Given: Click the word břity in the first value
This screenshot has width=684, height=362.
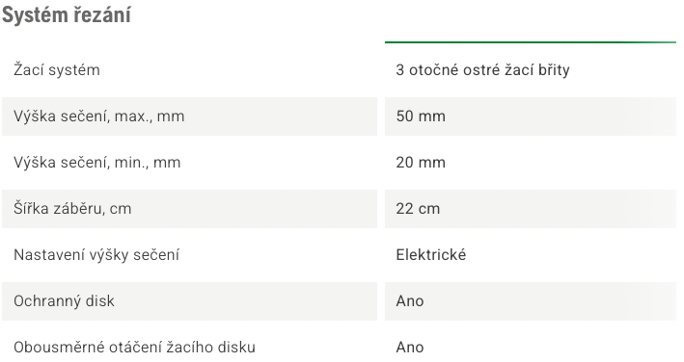Looking at the screenshot, I should (554, 70).
